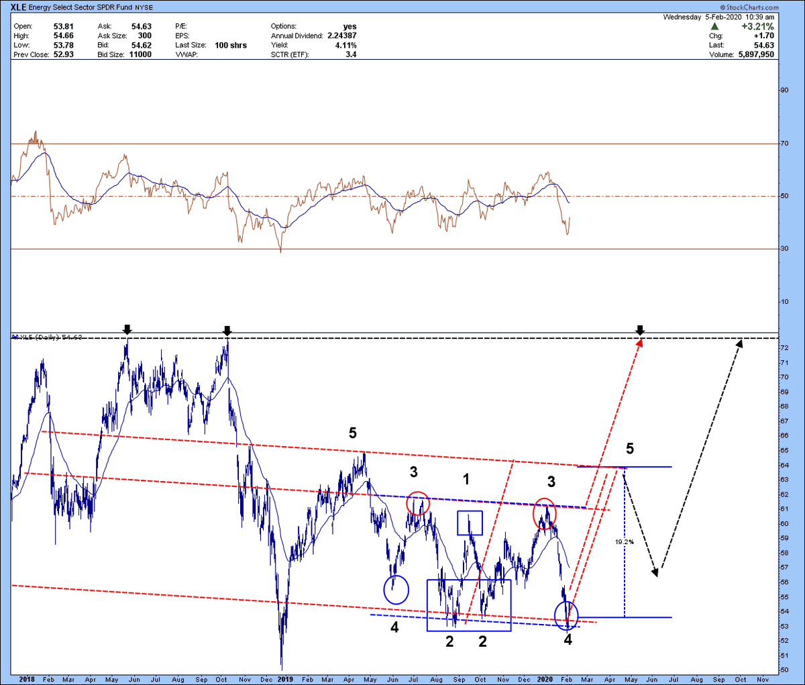This screenshot has width=805, height=685.
Task: Click the 2020 year label on the time axis
Action: (545, 679)
